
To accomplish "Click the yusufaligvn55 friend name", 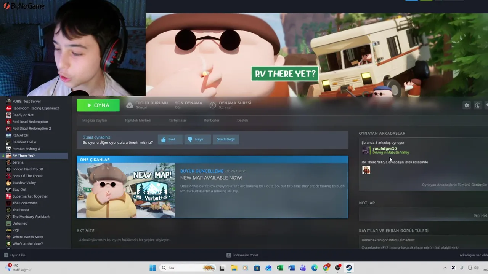I will tap(384, 148).
